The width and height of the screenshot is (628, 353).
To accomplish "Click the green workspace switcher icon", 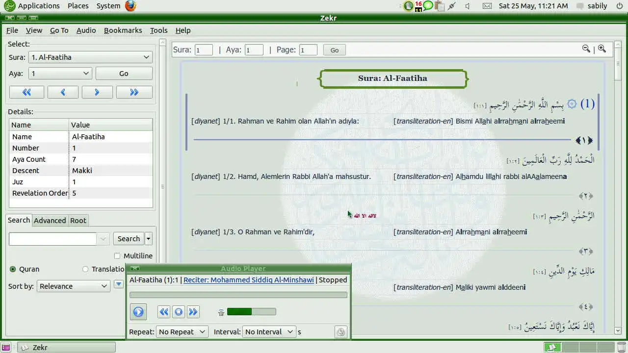I will tap(553, 347).
